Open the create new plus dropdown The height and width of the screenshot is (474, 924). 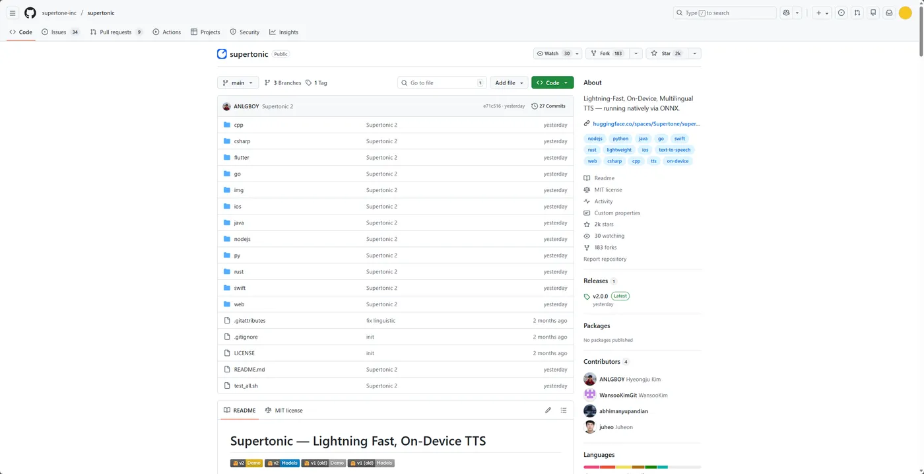pos(822,13)
